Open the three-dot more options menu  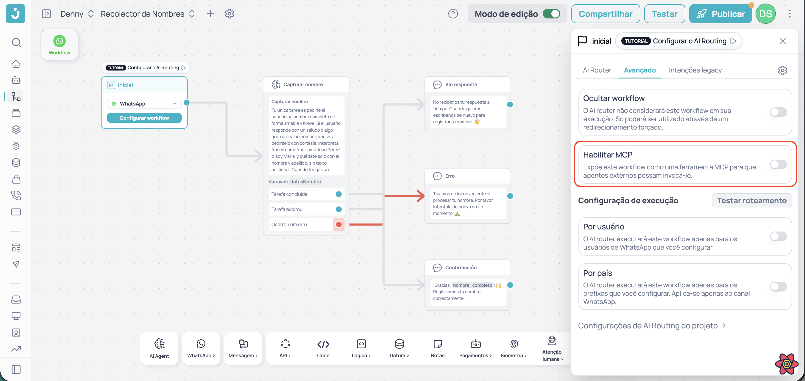coord(790,14)
